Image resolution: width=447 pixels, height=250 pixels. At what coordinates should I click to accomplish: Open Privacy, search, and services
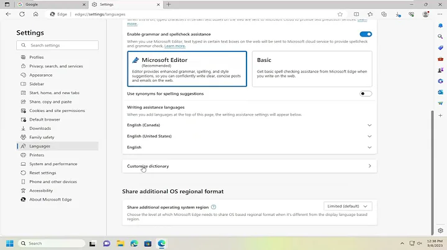[x=58, y=66]
